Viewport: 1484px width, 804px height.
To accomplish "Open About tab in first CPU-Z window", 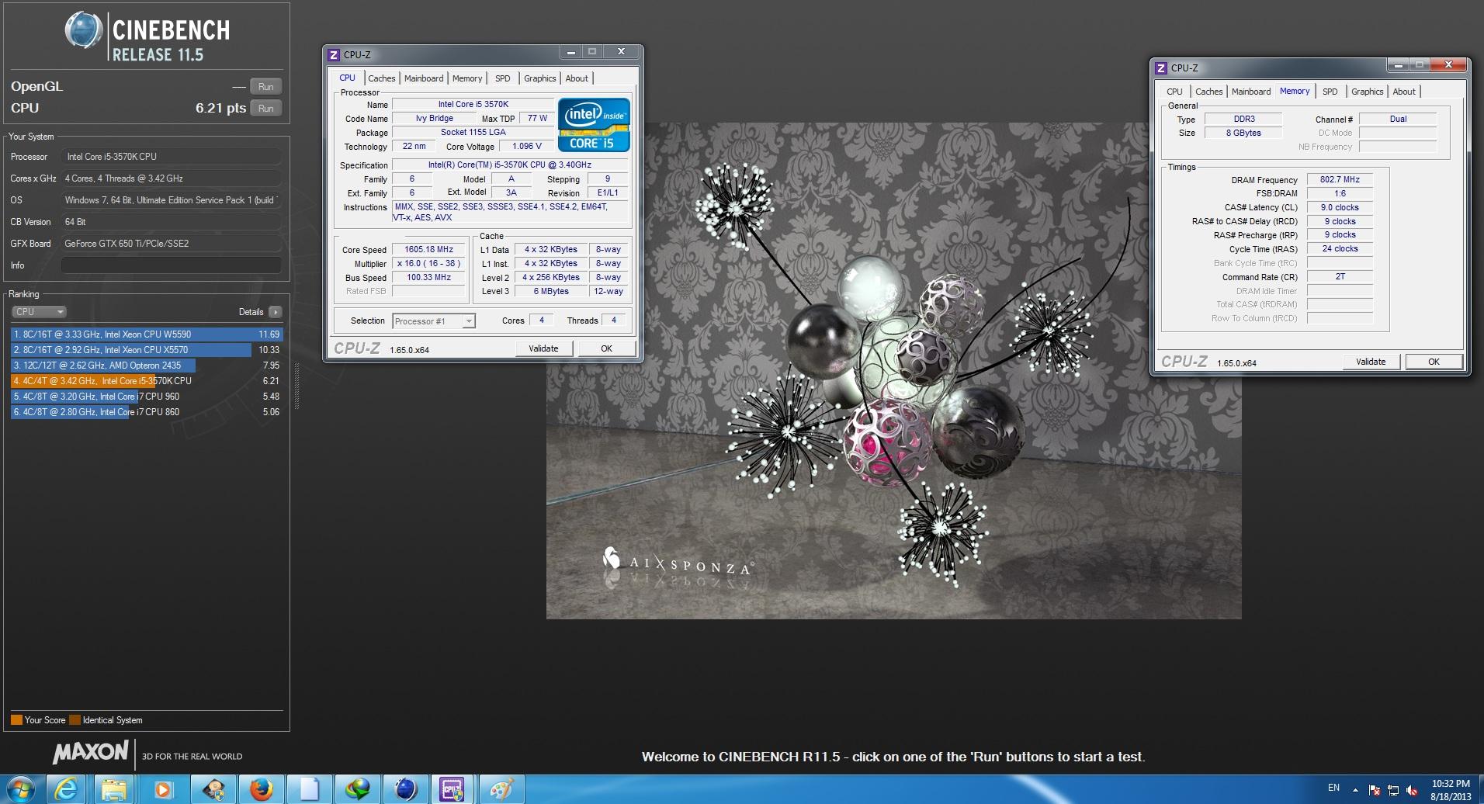I will pos(577,78).
